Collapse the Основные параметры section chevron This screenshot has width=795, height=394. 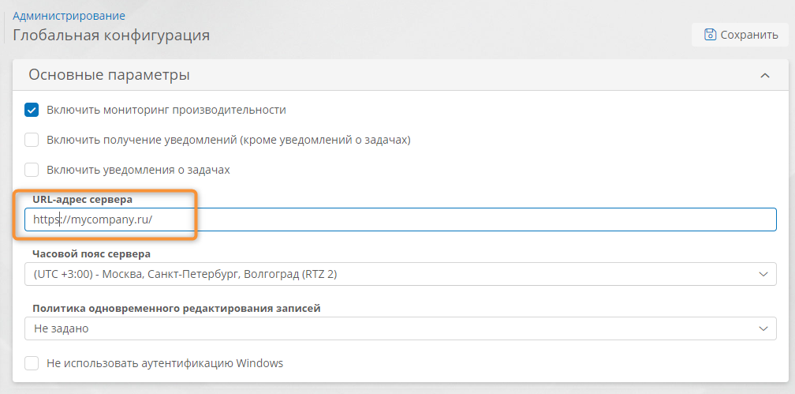(765, 75)
